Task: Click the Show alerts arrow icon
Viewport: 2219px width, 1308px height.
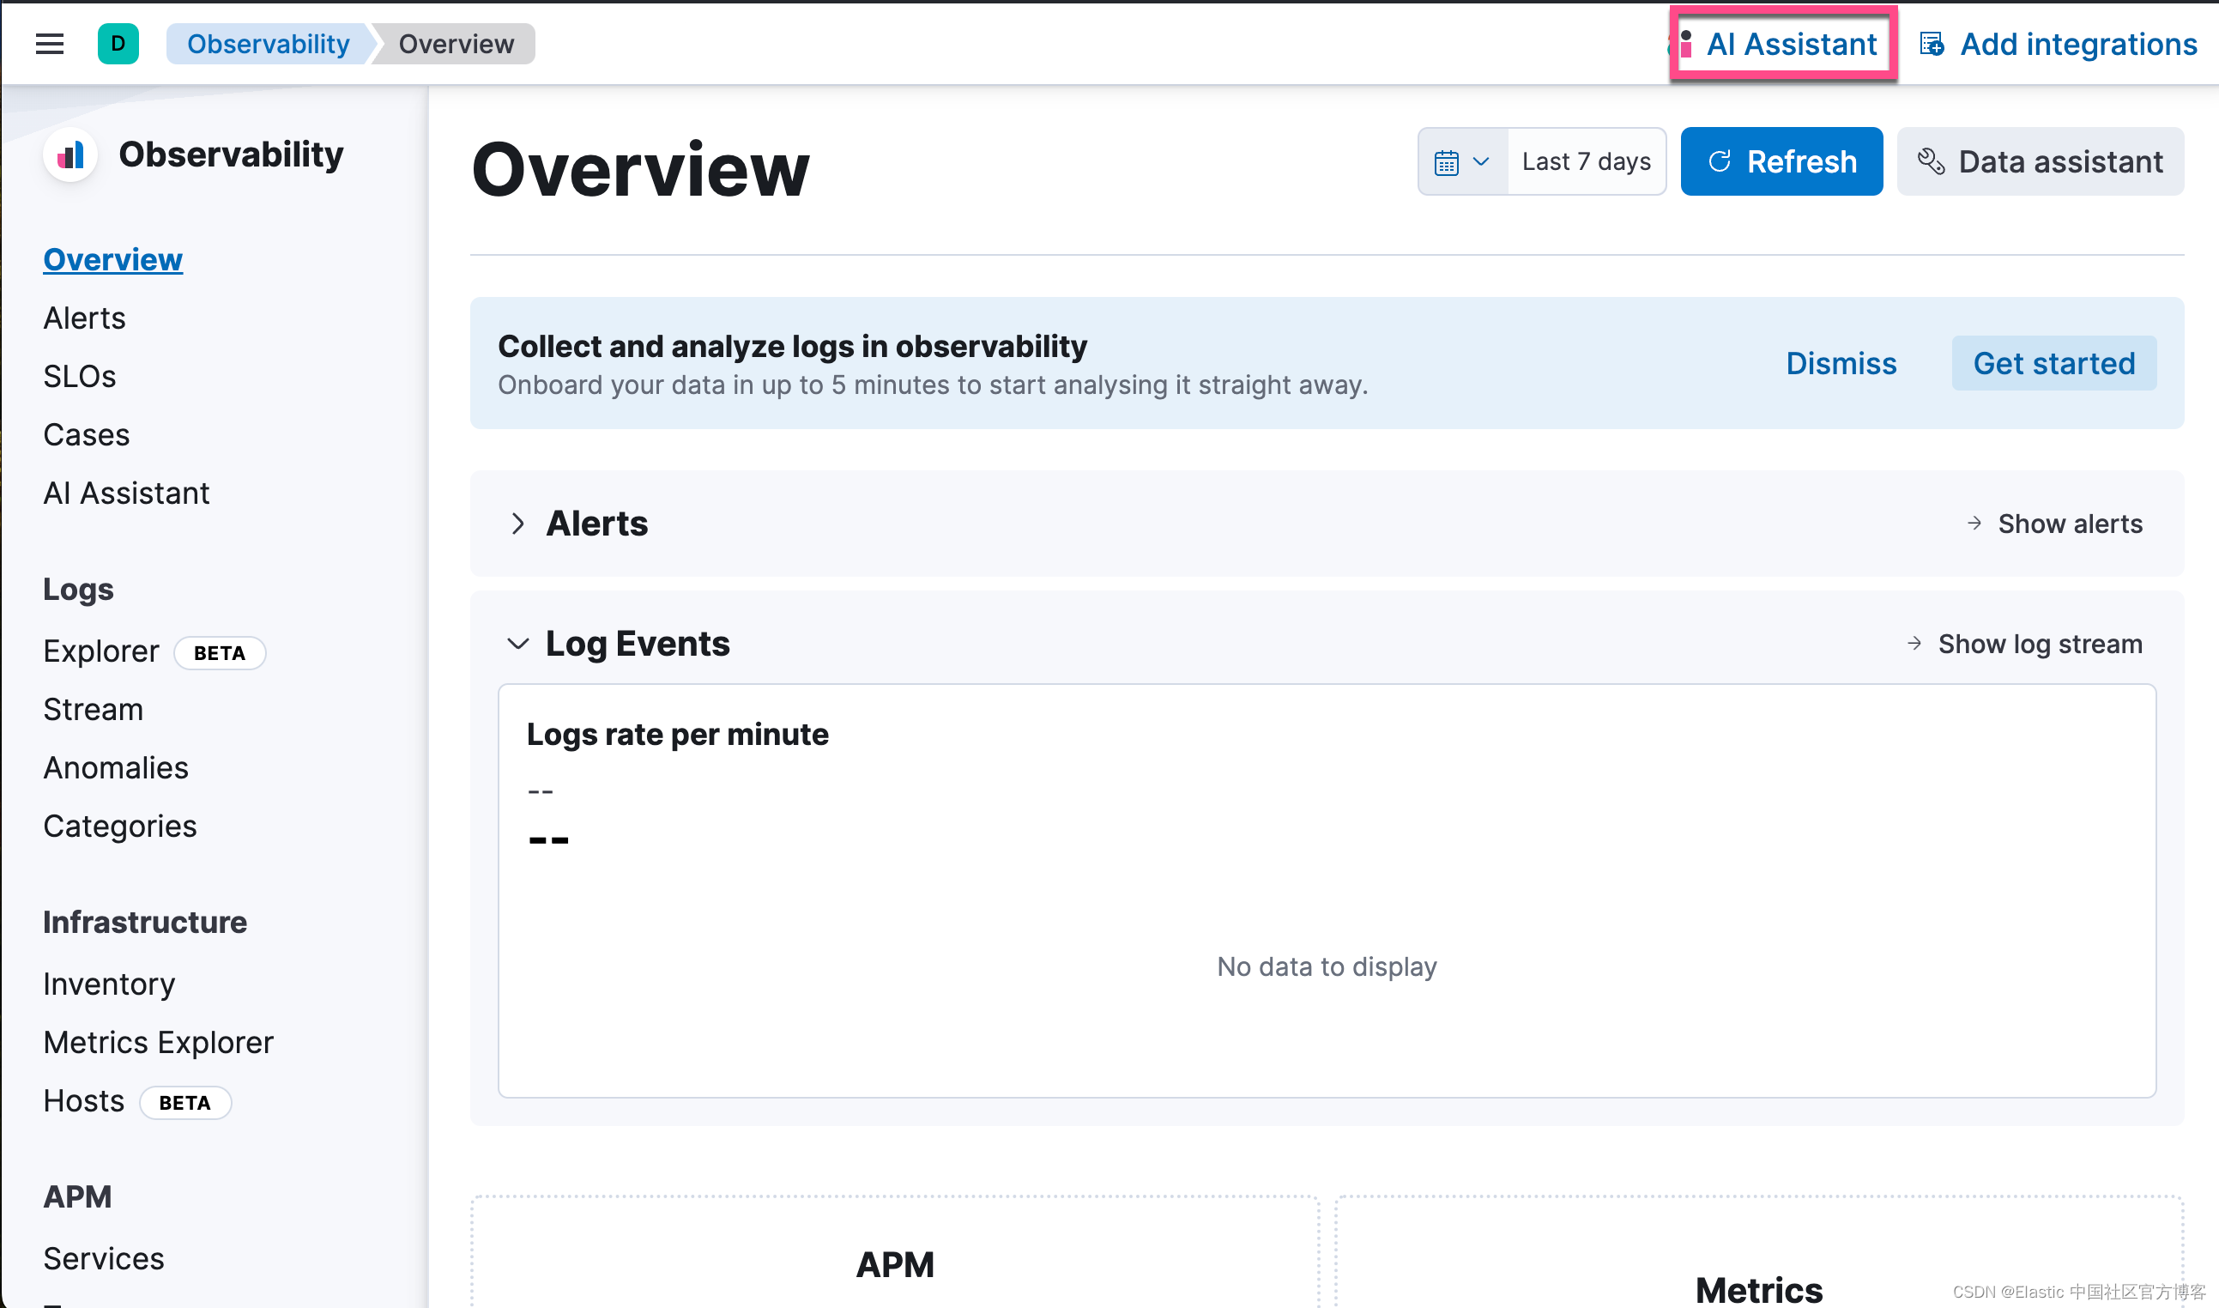Action: coord(1971,523)
